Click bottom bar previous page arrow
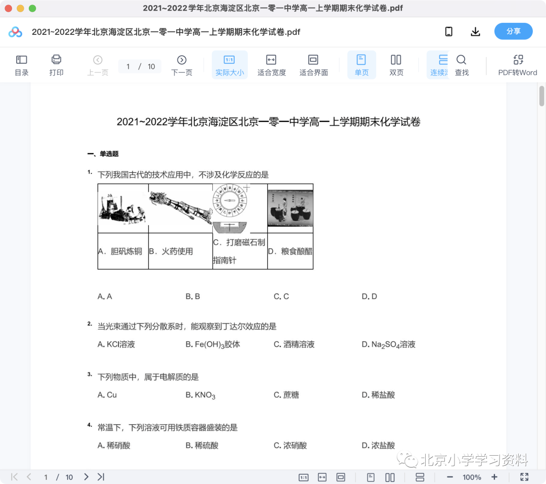Image resolution: width=546 pixels, height=484 pixels. [x=29, y=477]
